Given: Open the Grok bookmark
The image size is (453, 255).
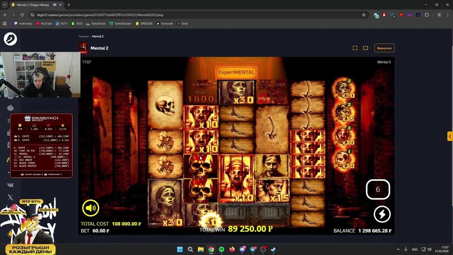Looking at the screenshot, I should 182,23.
